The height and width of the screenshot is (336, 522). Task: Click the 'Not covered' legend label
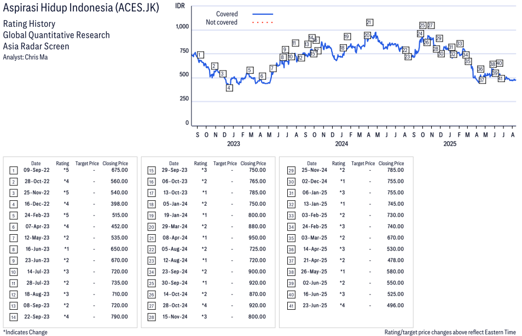pyautogui.click(x=222, y=22)
